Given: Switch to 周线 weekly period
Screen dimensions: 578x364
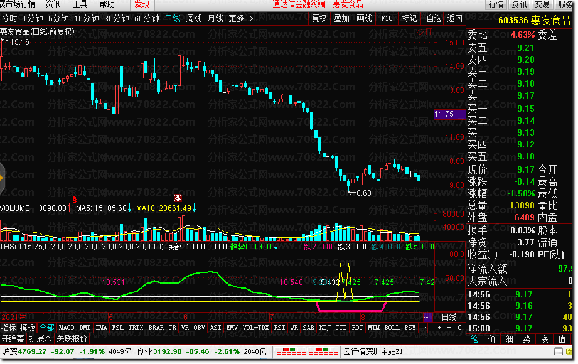Looking at the screenshot, I should (194, 18).
